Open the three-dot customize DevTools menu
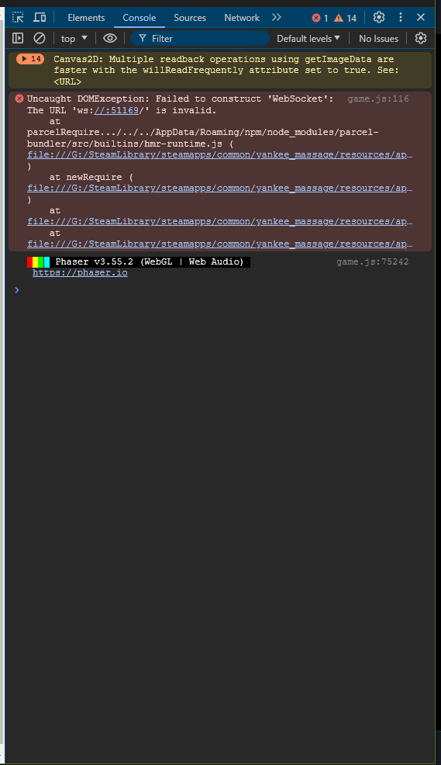The width and height of the screenshot is (441, 765). [401, 18]
